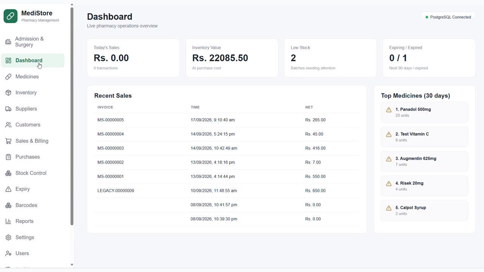Open the Reports section
484x272 pixels.
[x=33, y=221]
